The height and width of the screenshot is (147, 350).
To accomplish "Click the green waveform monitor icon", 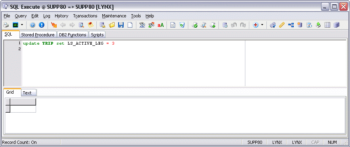I will [15, 25].
